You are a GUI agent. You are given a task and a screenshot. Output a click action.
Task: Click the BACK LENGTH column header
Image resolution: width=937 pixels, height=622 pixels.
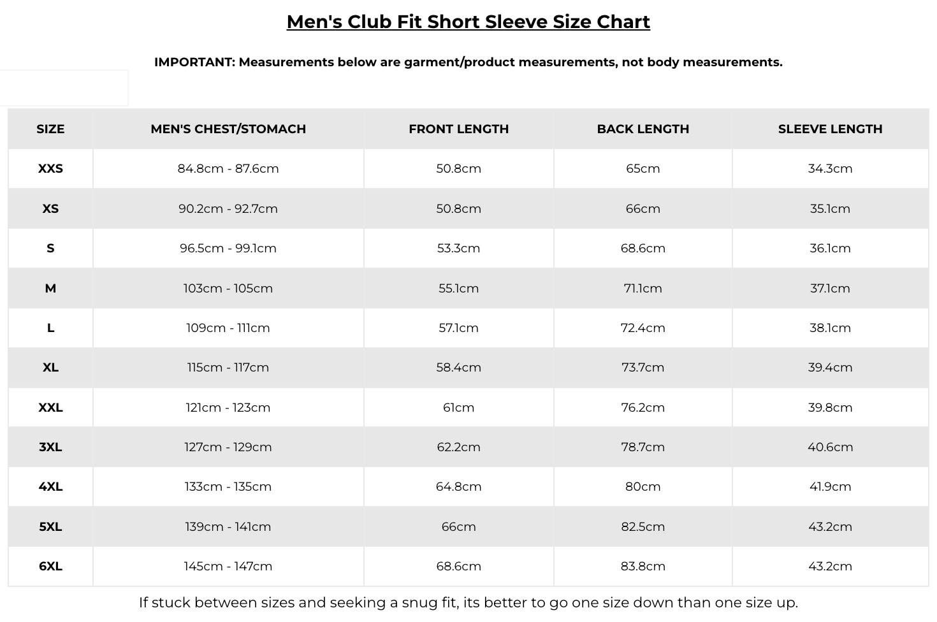[643, 129]
